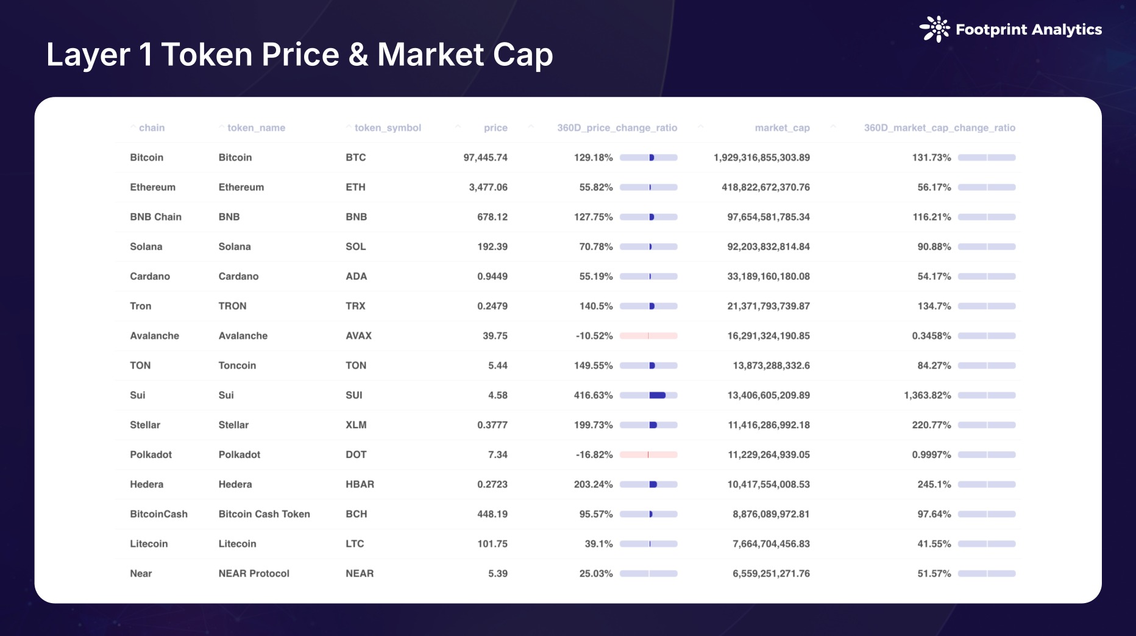Image resolution: width=1136 pixels, height=636 pixels.
Task: Click the sort arrow left of market_cap header
Action: [x=701, y=127]
